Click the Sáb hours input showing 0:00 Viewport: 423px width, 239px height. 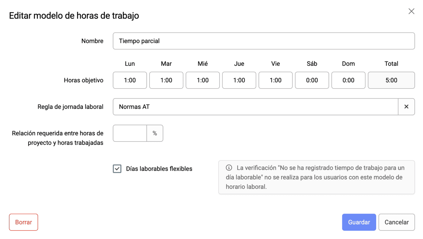pos(312,80)
